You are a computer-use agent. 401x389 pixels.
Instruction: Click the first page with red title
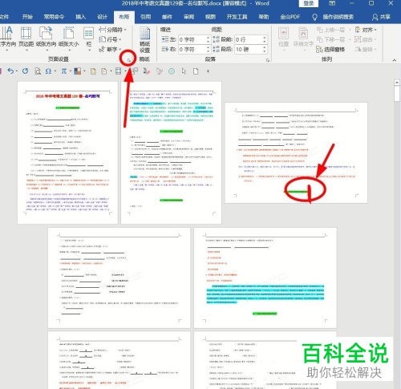(67, 152)
